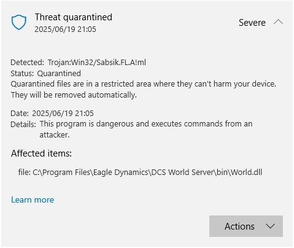Open the Actions dropdown button

[x=246, y=226]
